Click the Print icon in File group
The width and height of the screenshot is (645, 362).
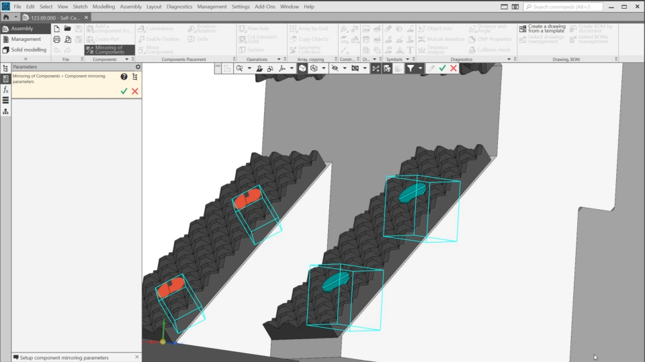pos(57,40)
